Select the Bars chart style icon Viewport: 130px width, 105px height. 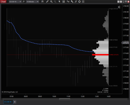[x=42, y=1]
